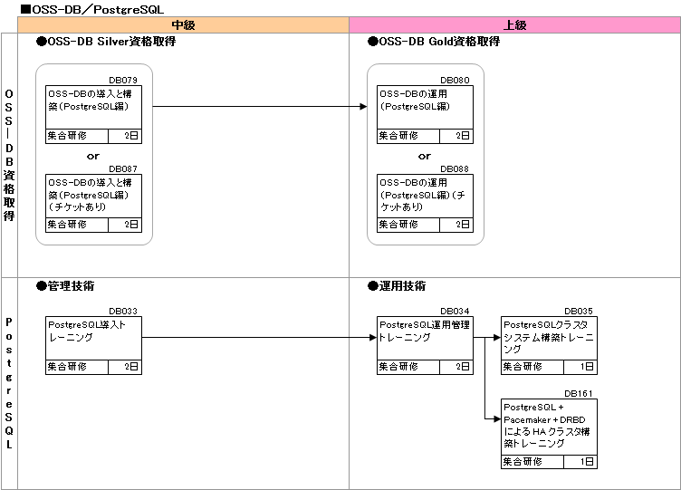Click the 'or' between DB080 and DB088
This screenshot has height=490, width=681.
point(425,156)
